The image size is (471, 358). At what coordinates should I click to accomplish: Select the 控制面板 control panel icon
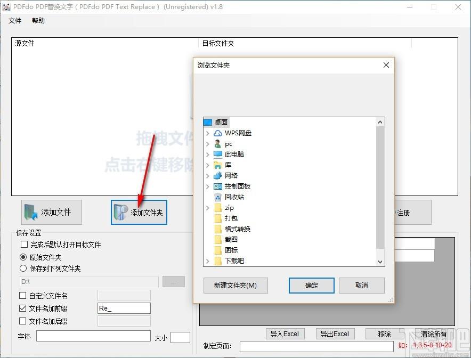point(218,186)
